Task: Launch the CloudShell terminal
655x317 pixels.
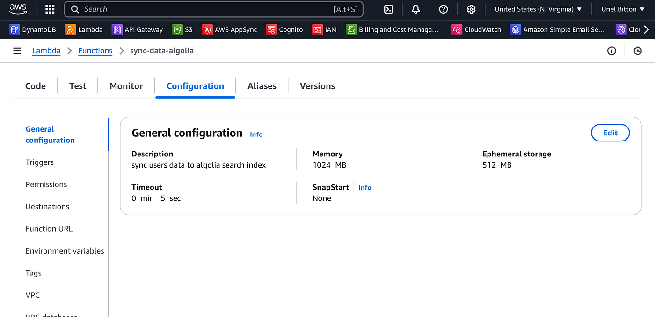Action: 388,9
